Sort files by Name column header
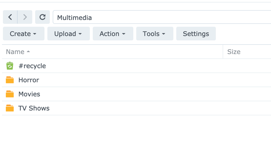The image size is (271, 146). (x=15, y=52)
